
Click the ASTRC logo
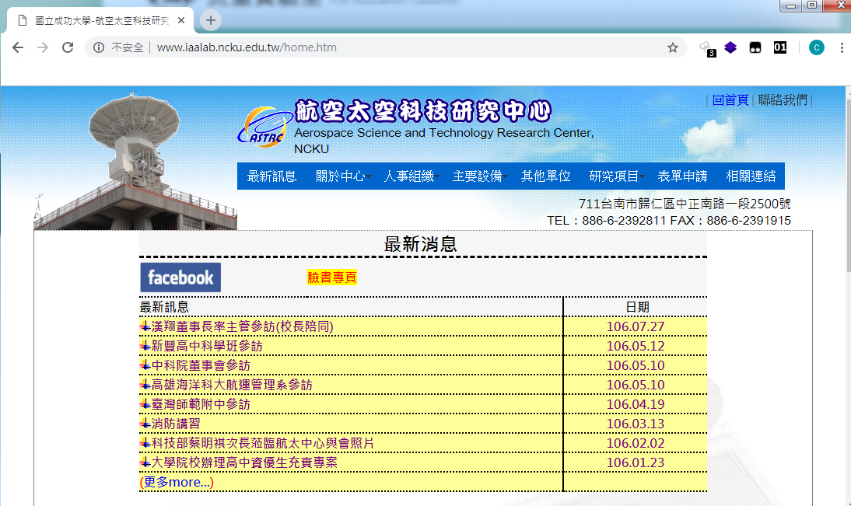click(x=264, y=127)
